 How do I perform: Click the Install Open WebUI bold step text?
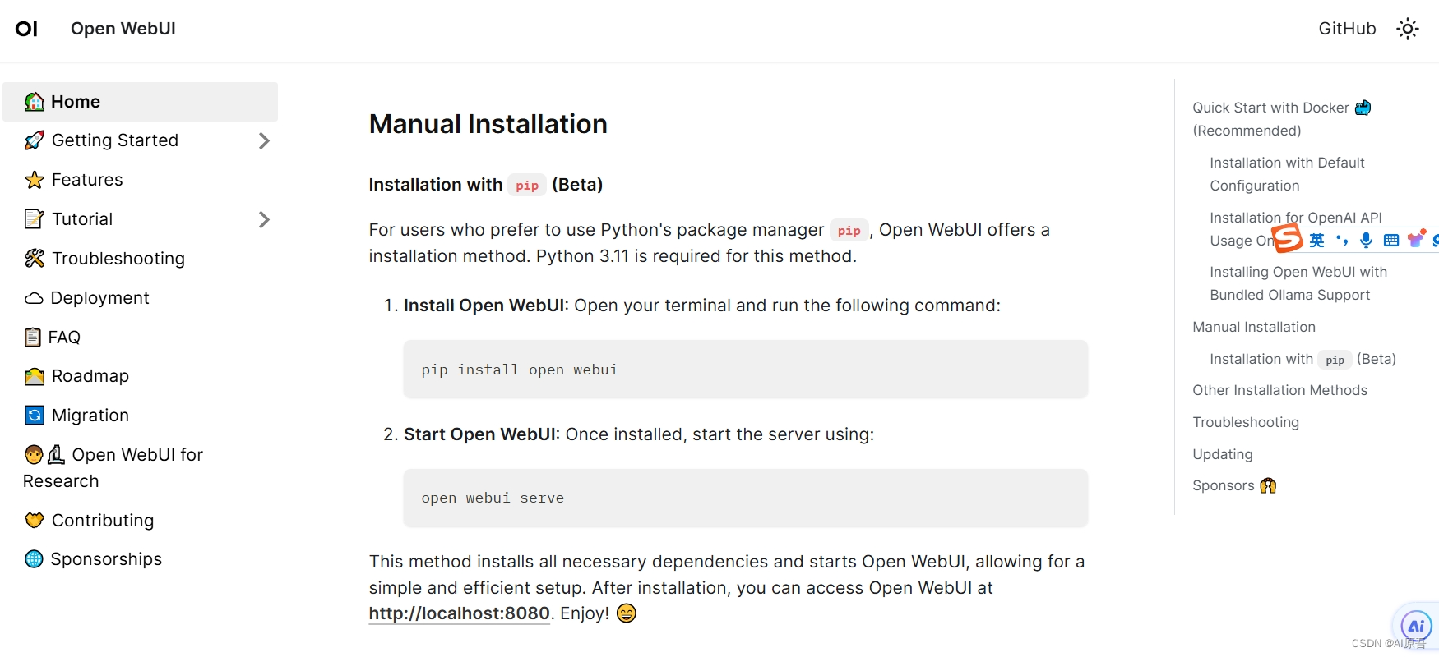click(484, 306)
